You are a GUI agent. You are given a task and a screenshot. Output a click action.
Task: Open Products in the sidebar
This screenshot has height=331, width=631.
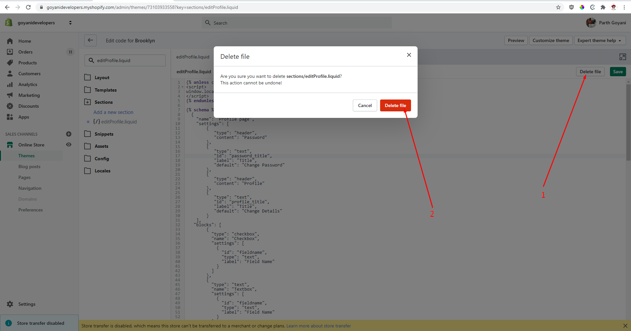28,63
